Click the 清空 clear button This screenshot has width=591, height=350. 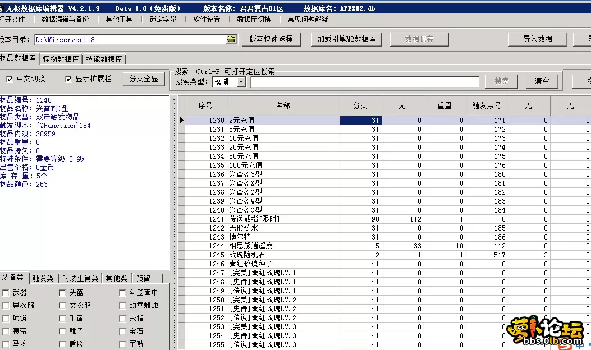tap(541, 81)
